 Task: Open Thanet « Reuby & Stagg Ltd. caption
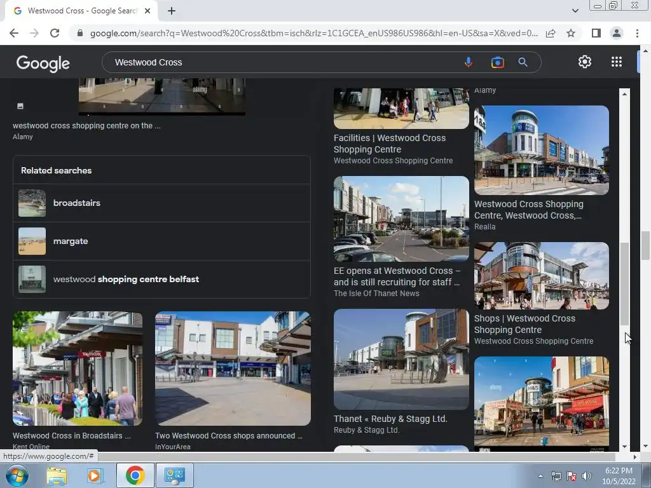point(390,419)
